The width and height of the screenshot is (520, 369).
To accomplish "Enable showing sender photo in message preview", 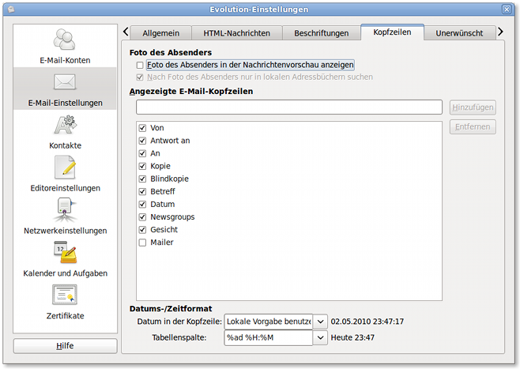I will [140, 65].
